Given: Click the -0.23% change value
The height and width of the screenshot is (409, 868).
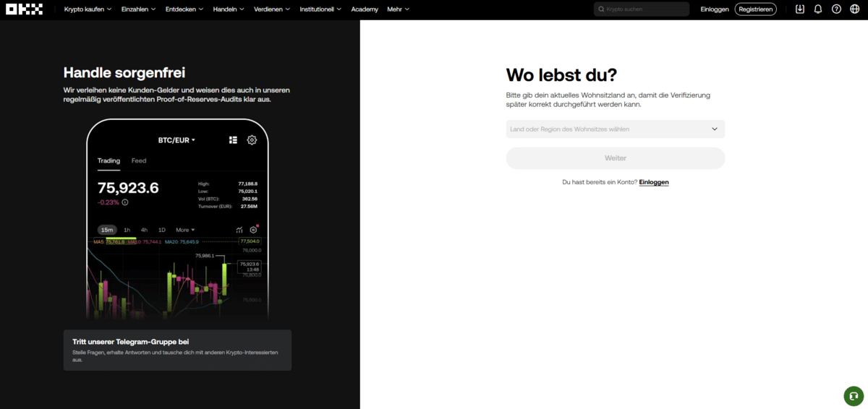Looking at the screenshot, I should tap(109, 202).
